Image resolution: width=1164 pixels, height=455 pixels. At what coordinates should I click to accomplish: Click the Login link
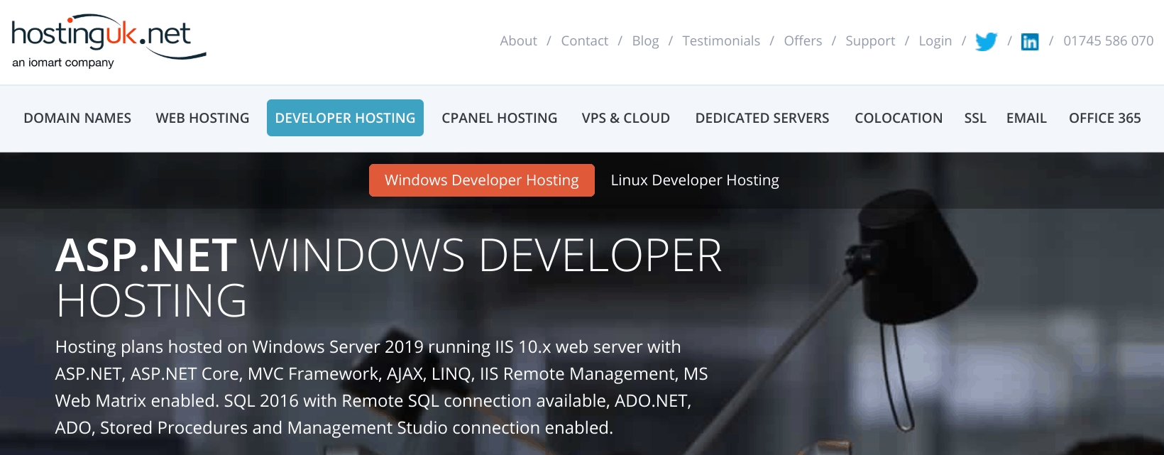[x=935, y=41]
